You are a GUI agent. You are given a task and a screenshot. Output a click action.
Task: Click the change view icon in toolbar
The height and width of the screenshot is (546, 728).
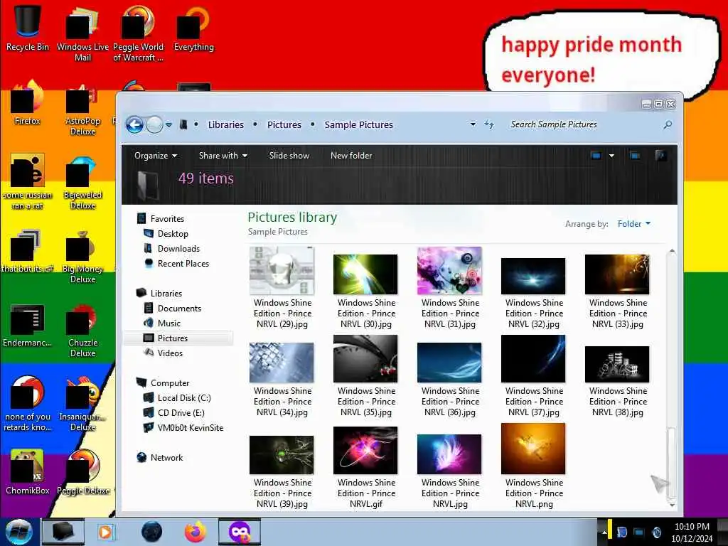pyautogui.click(x=596, y=156)
